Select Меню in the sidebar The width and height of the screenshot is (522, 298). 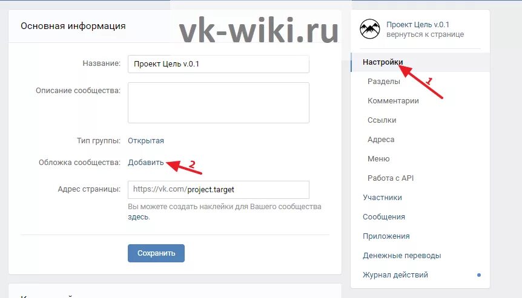click(x=378, y=159)
